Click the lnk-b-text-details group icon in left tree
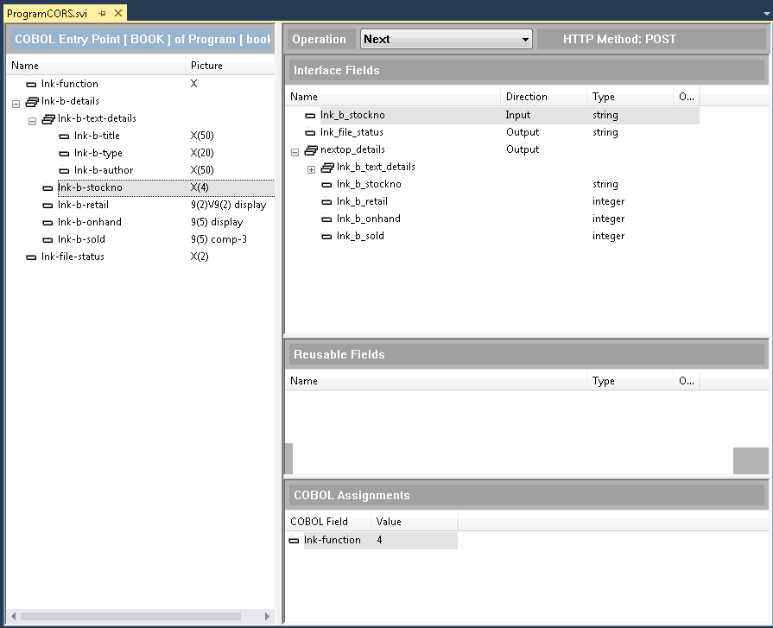The height and width of the screenshot is (628, 773). 48,119
